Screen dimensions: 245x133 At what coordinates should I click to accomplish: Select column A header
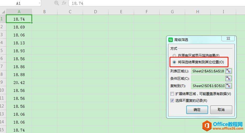coord(19,12)
